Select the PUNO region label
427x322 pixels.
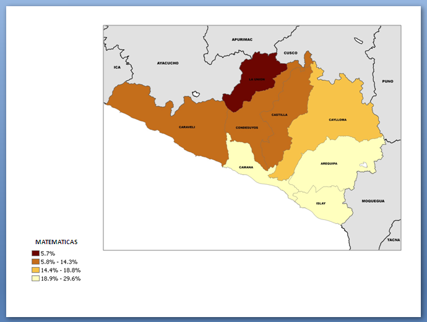pyautogui.click(x=387, y=81)
